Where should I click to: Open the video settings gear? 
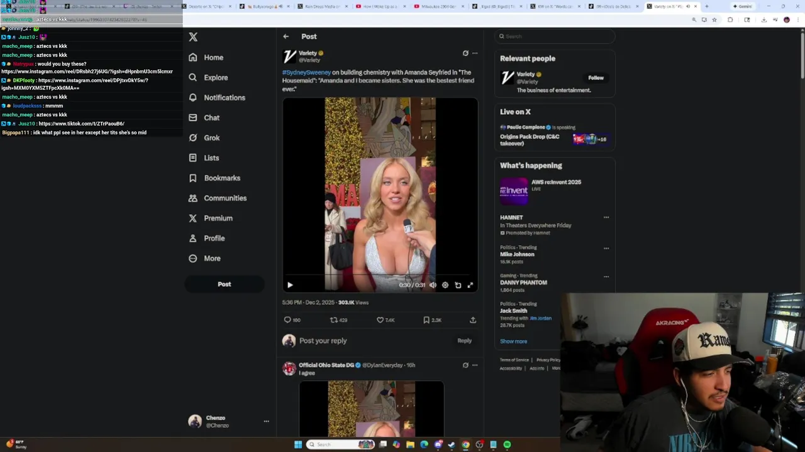445,285
